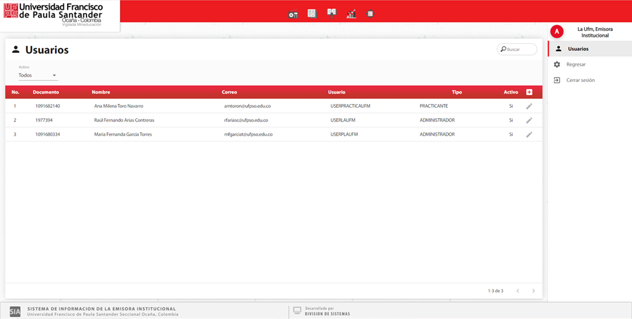Click Cerrar sesión to log out
632x319 pixels.
(580, 80)
